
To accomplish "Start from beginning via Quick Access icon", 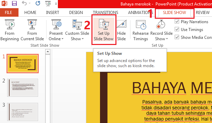I will 48,3.
